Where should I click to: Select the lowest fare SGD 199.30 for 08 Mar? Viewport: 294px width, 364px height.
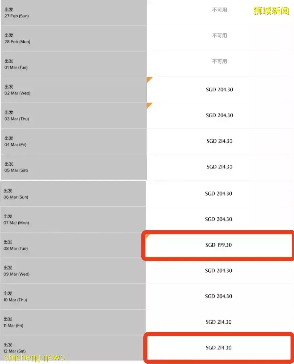coord(219,245)
